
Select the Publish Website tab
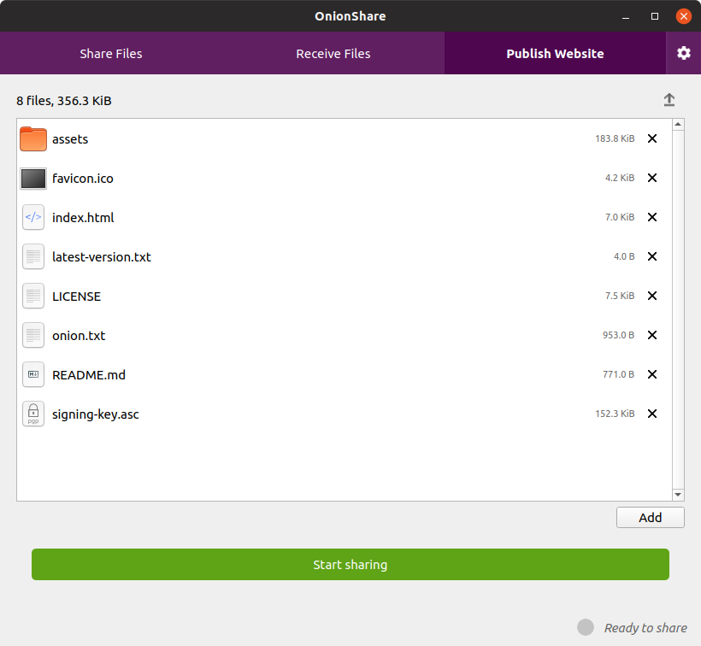[555, 53]
